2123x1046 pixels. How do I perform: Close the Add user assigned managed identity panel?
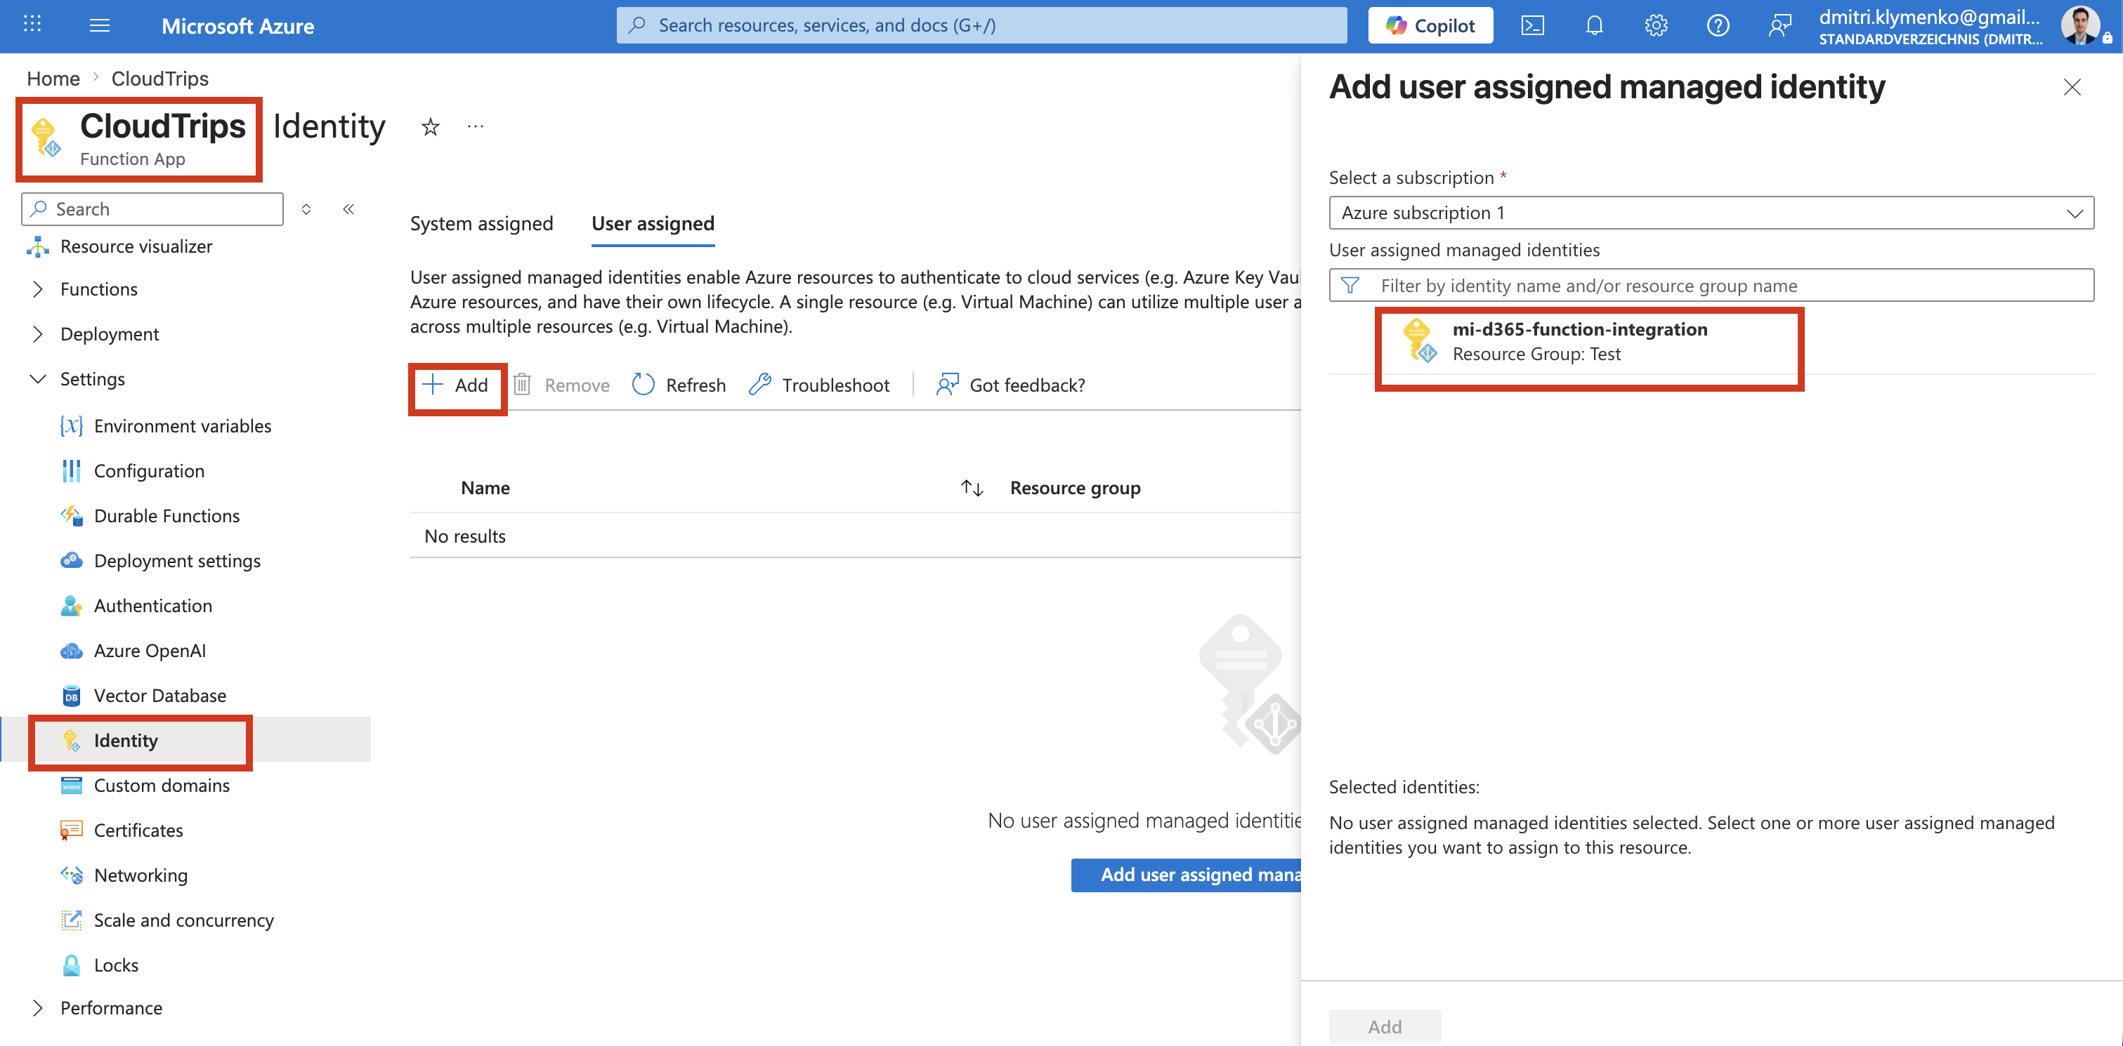(2072, 86)
